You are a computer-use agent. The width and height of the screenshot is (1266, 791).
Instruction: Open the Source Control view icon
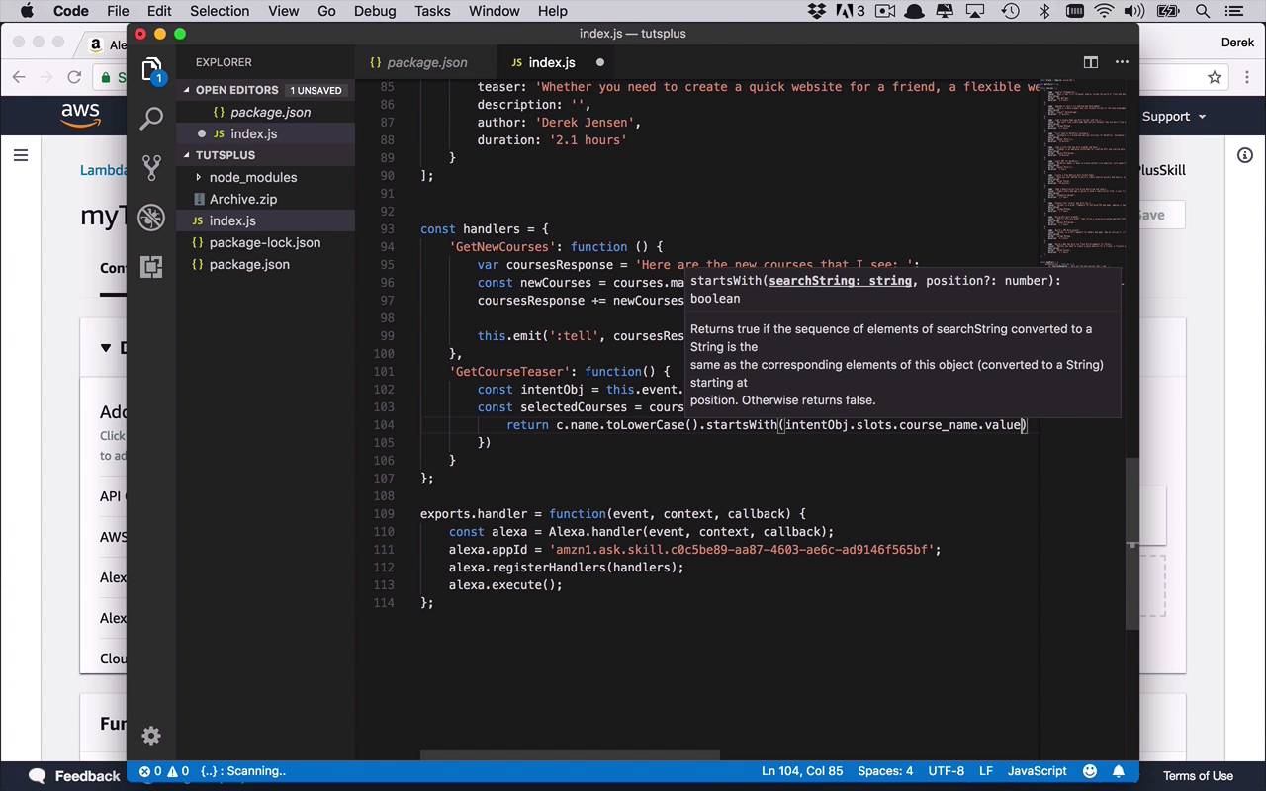[151, 167]
